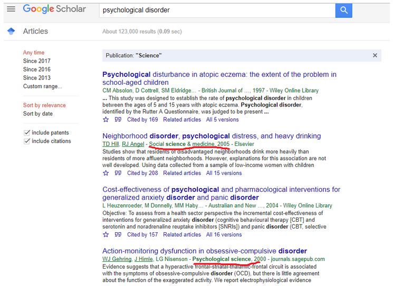Star the Cost-effectiveness of psychological interventions result
Screen dimensions: 393x286
[x=106, y=235]
